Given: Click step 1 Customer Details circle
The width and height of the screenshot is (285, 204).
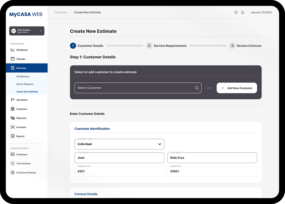Looking at the screenshot, I should click(73, 46).
